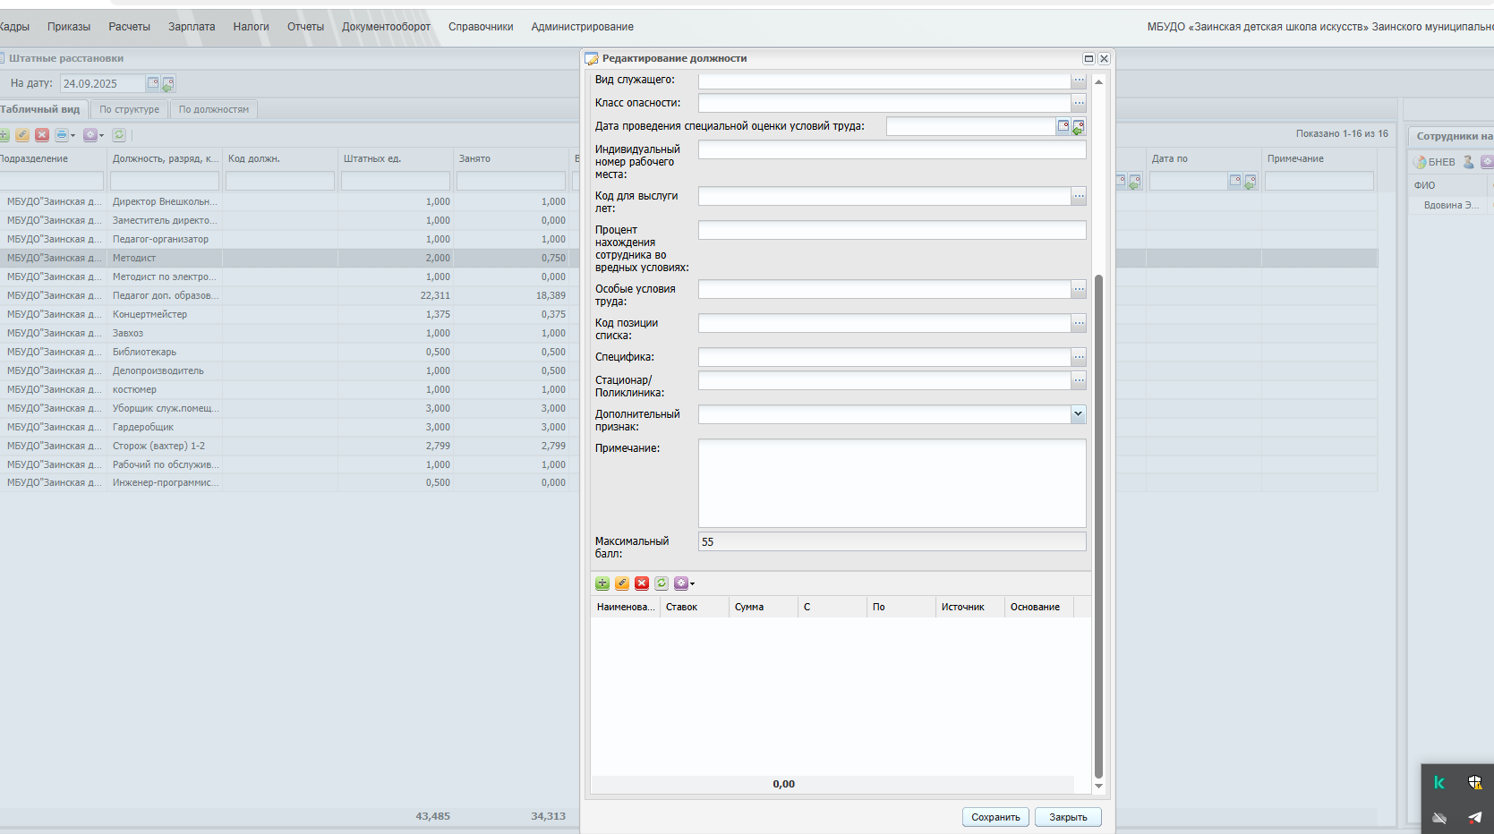The width and height of the screenshot is (1494, 834).
Task: Sort by Должность, разряд column header
Action: [x=165, y=158]
